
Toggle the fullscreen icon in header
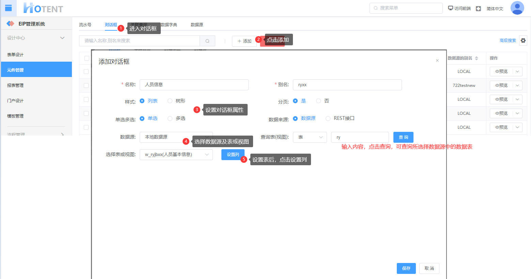click(478, 9)
